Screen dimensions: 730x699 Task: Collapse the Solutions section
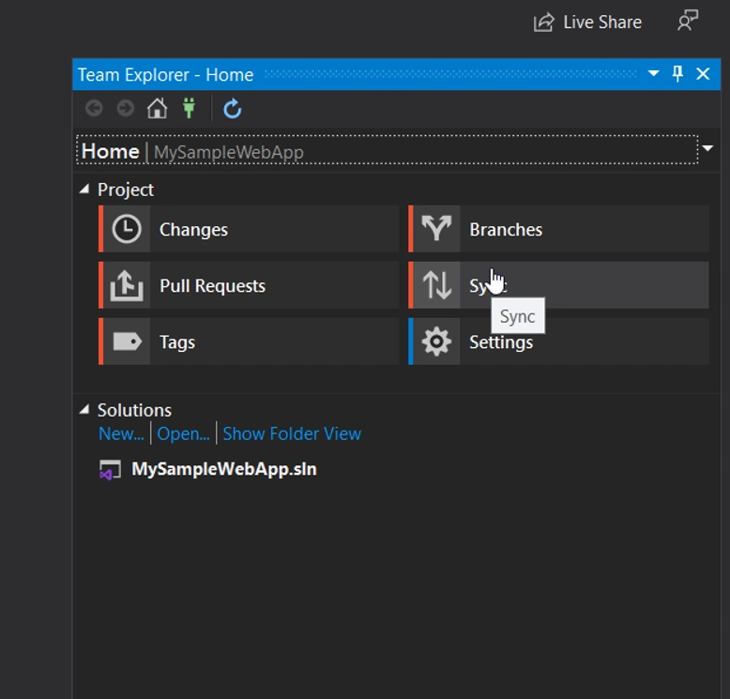click(x=84, y=410)
